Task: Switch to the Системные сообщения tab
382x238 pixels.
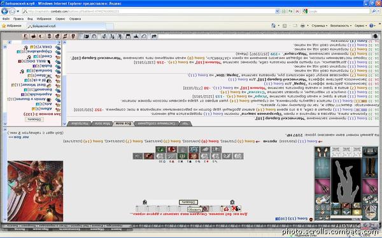Action: 156,124
